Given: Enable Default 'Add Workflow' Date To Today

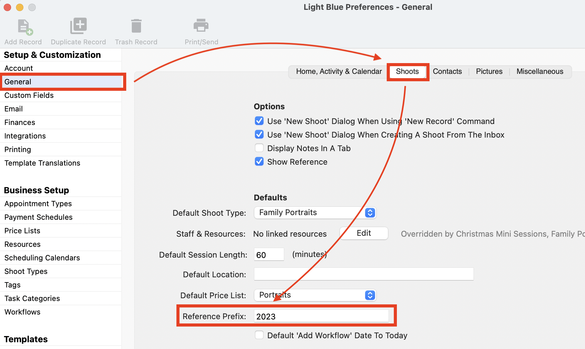Looking at the screenshot, I should [x=259, y=335].
